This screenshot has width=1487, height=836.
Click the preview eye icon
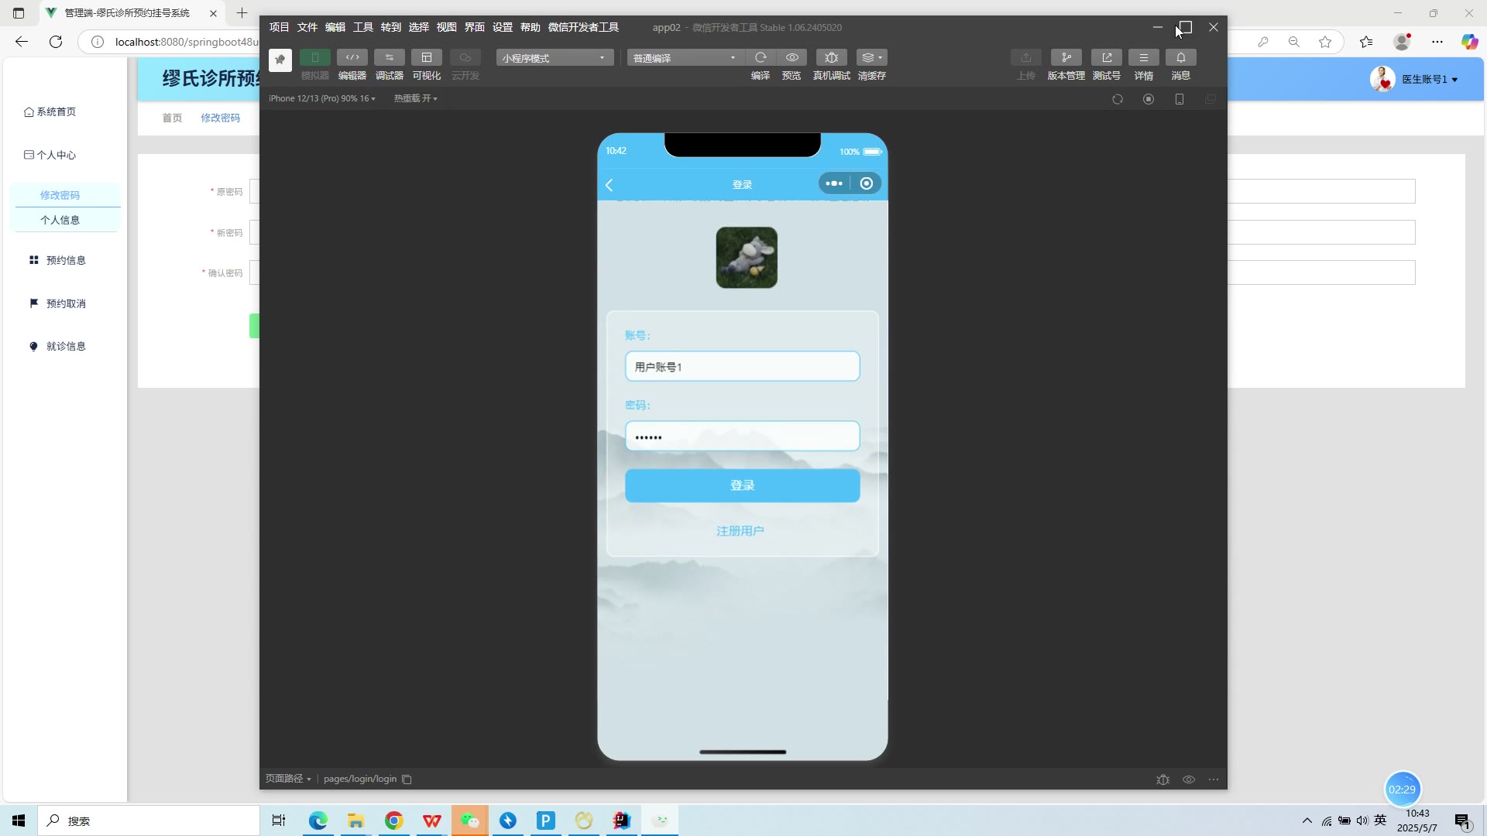[792, 58]
